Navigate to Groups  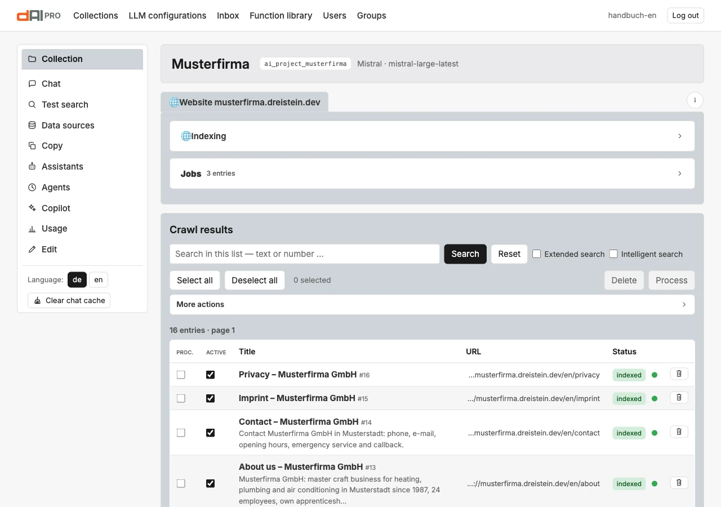[x=372, y=16]
